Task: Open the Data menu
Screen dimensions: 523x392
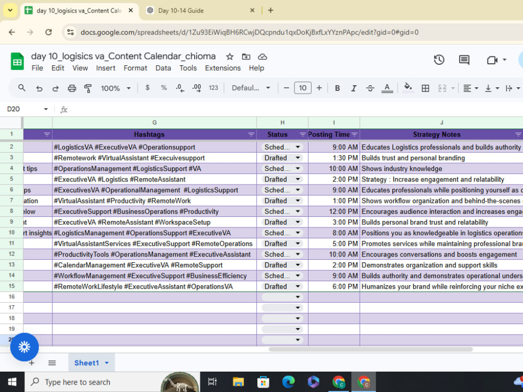Action: (163, 68)
